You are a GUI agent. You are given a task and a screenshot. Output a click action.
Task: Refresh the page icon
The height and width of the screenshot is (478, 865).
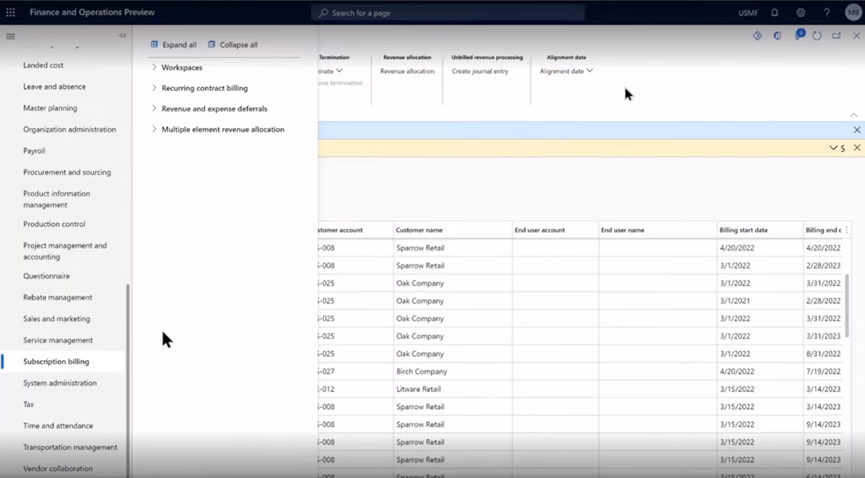pos(817,35)
